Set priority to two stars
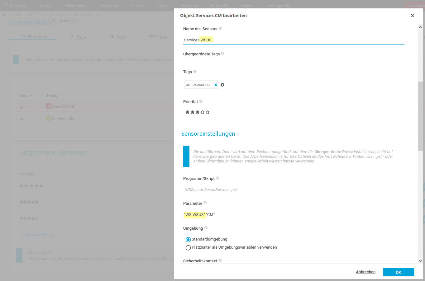Image resolution: width=425 pixels, height=281 pixels. pos(193,112)
